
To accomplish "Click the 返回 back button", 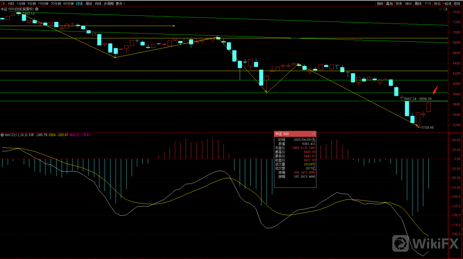I will (x=457, y=3).
